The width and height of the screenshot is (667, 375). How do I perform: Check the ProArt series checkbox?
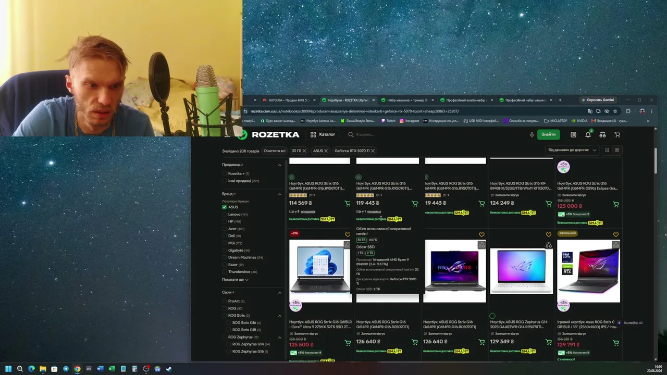(225, 301)
